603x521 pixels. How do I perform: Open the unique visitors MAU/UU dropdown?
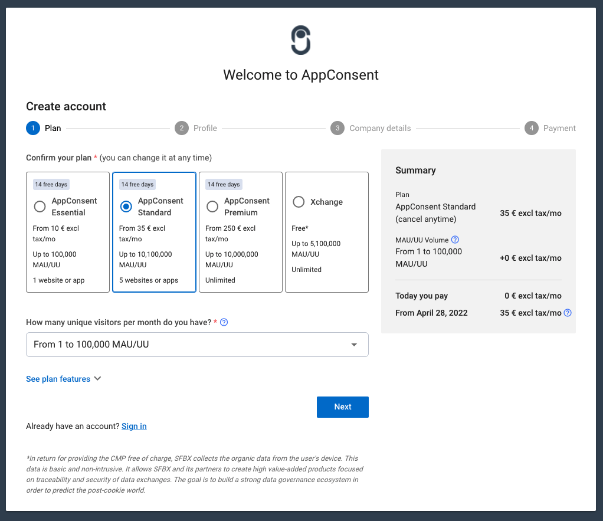[x=189, y=345]
